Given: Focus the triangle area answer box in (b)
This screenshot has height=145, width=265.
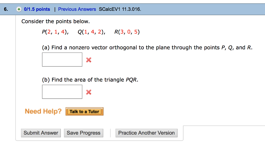Looking at the screenshot, I should pyautogui.click(x=62, y=92).
